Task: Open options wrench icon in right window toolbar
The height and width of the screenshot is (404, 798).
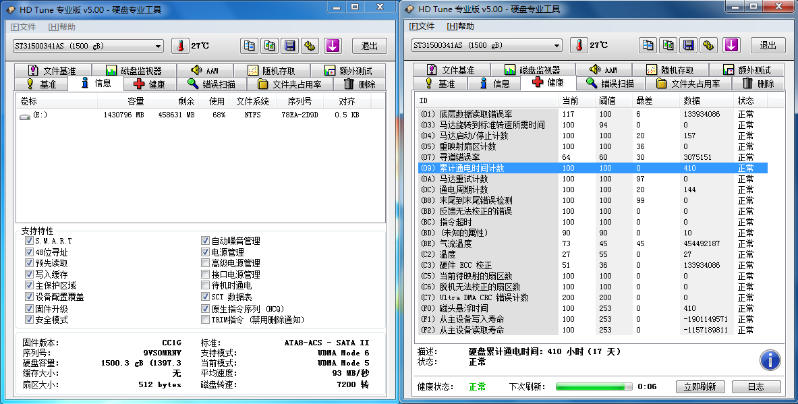Action: (708, 45)
